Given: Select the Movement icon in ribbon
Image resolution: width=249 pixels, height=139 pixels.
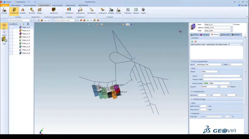Looking at the screenshot, I should tap(32, 11).
